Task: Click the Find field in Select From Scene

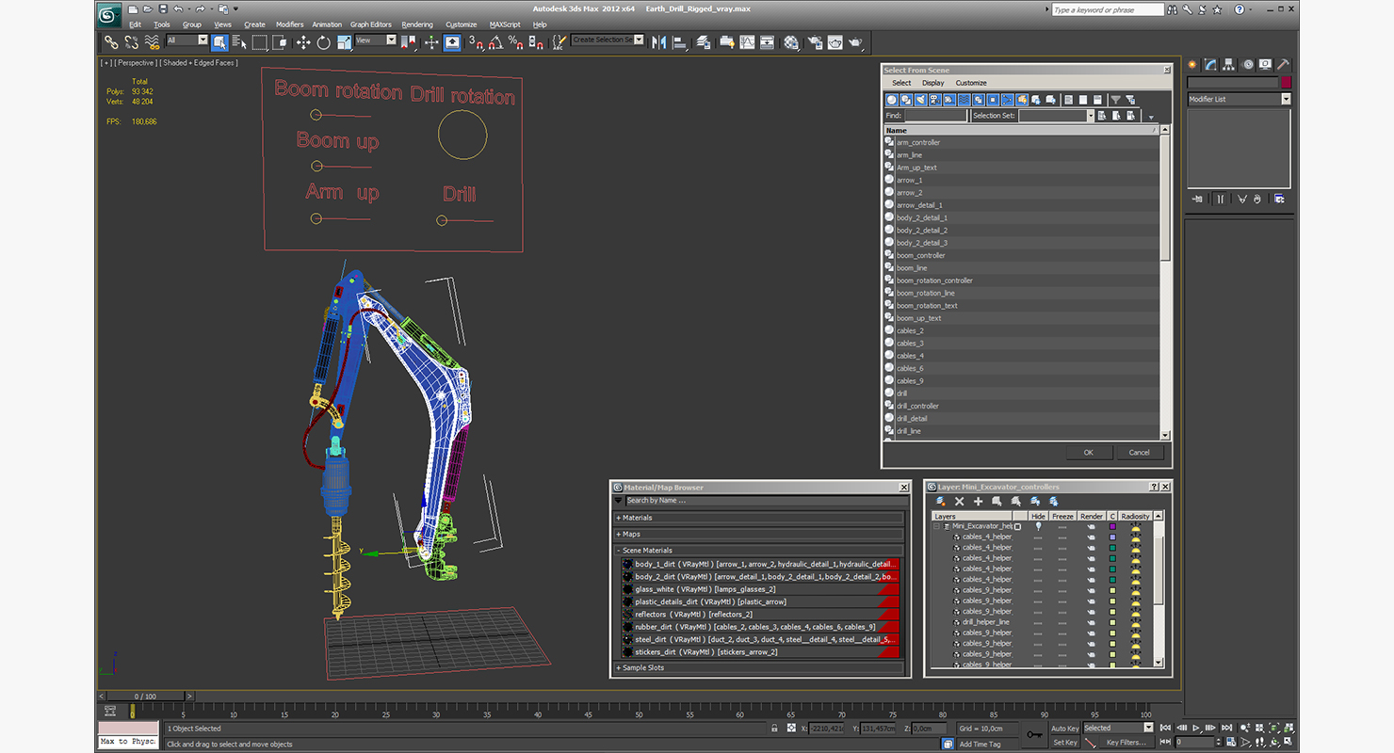Action: pos(936,116)
